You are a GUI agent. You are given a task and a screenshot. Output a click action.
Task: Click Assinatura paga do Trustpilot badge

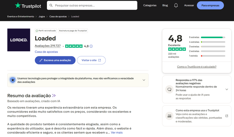pyautogui.click(x=73, y=31)
